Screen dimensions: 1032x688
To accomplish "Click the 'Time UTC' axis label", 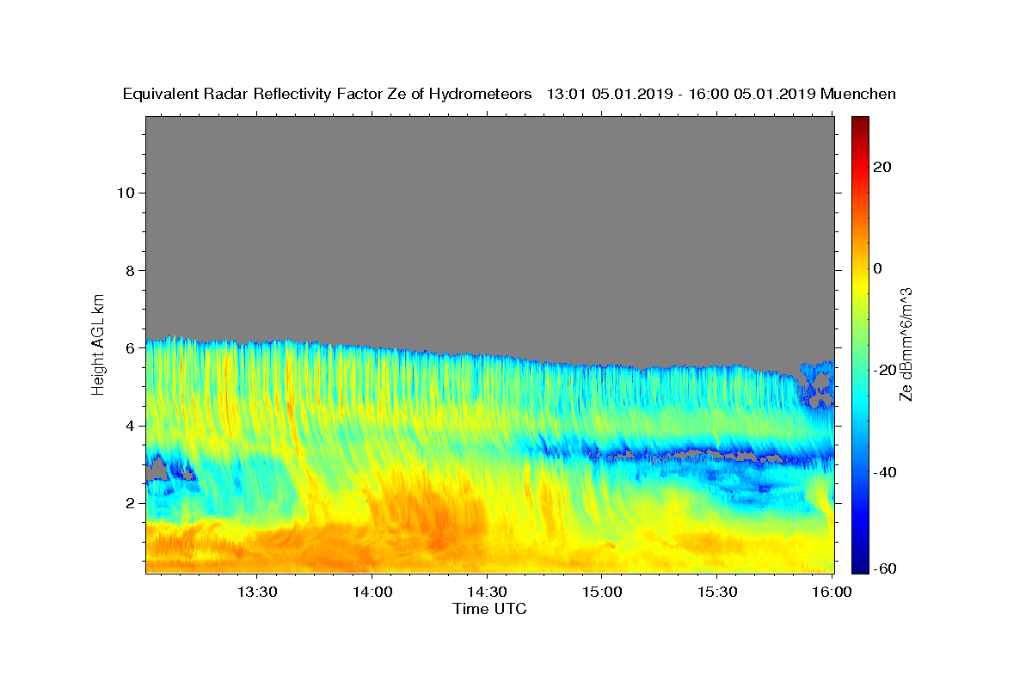I will click(489, 609).
